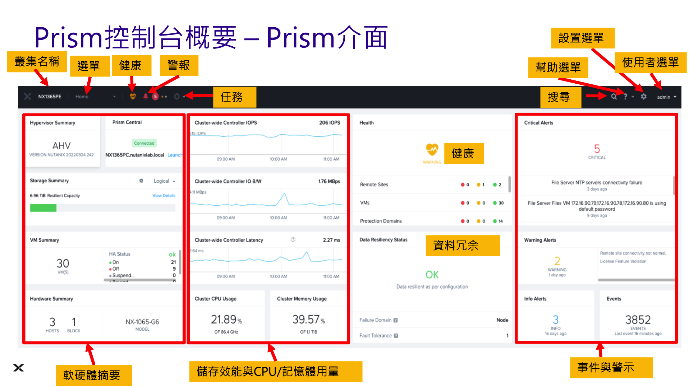Open File Server NTP connectivity failure alert
The width and height of the screenshot is (689, 387).
[597, 185]
